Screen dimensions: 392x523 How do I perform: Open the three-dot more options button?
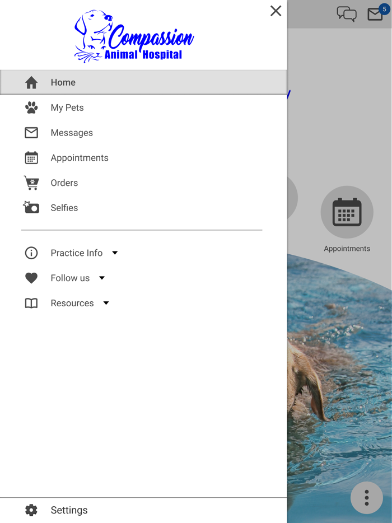[x=367, y=498]
